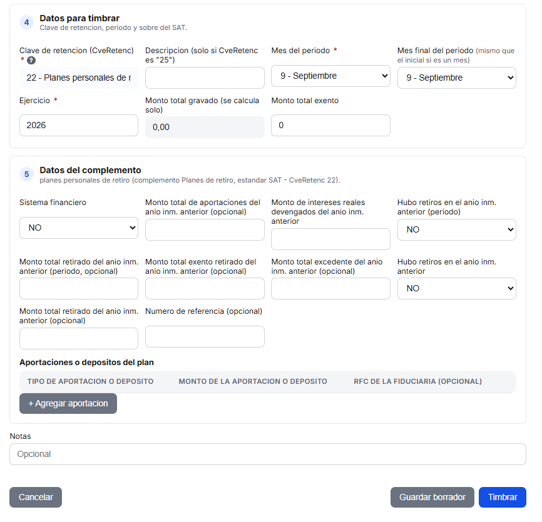Open the Sistema financiero dropdown
The width and height of the screenshot is (542, 522).
click(x=79, y=228)
